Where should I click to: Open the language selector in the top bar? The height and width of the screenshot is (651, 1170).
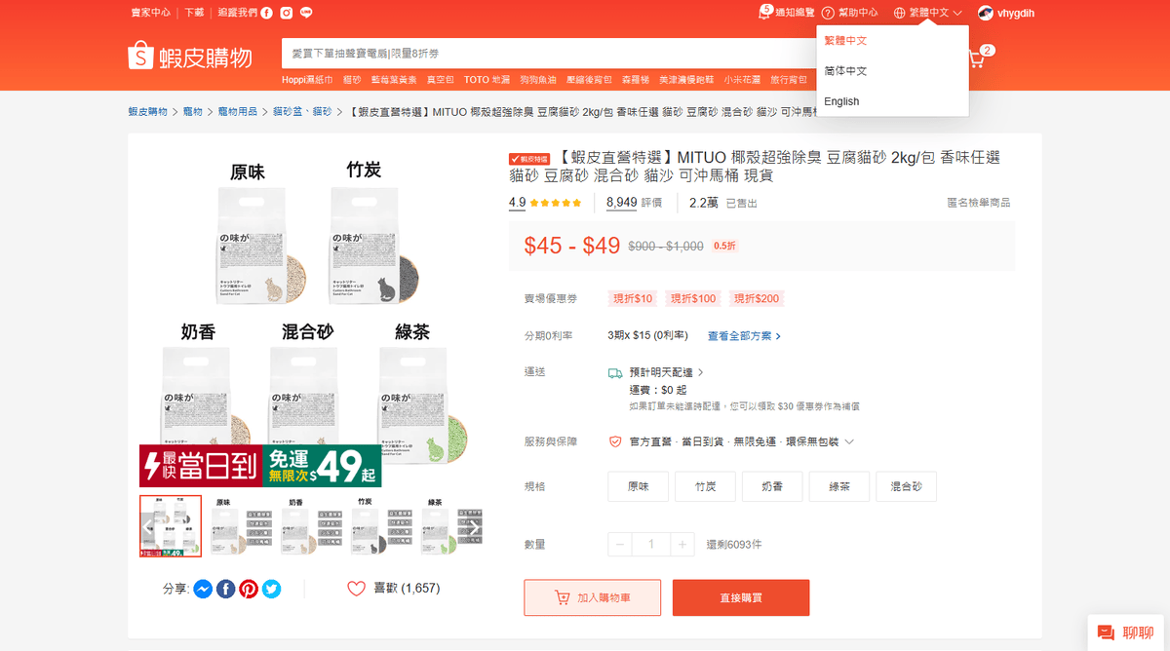928,13
